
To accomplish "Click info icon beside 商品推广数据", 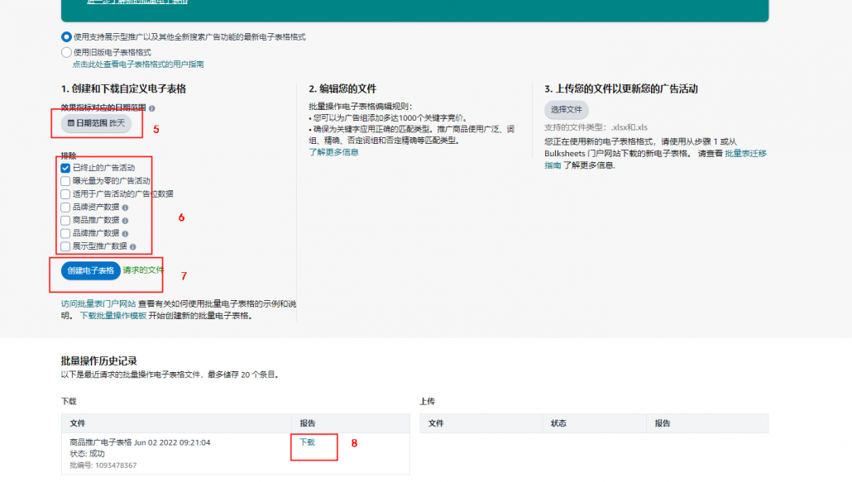I will 125,221.
